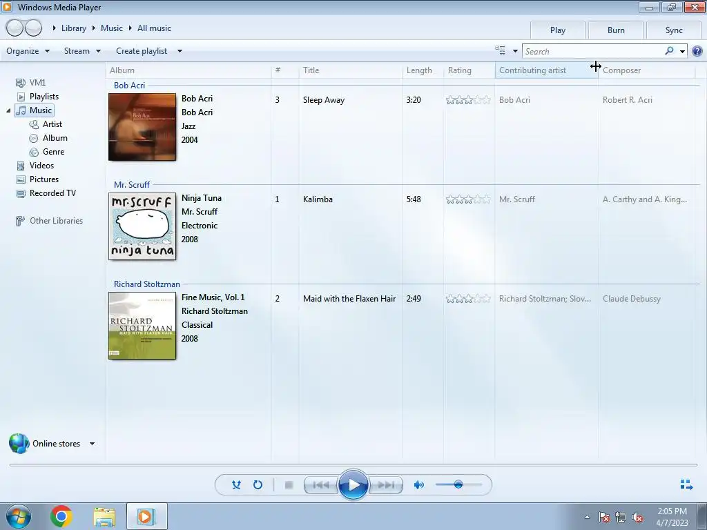Start playback with the Play button
Screen dimensions: 707x530
pos(353,485)
